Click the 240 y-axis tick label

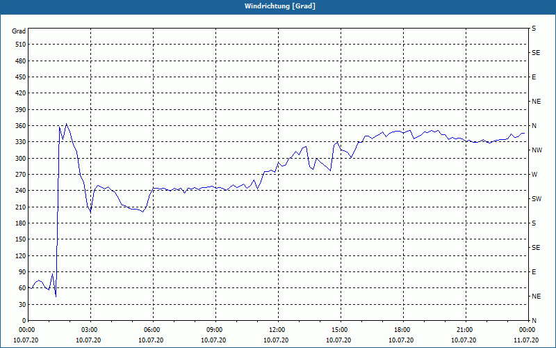click(21, 191)
